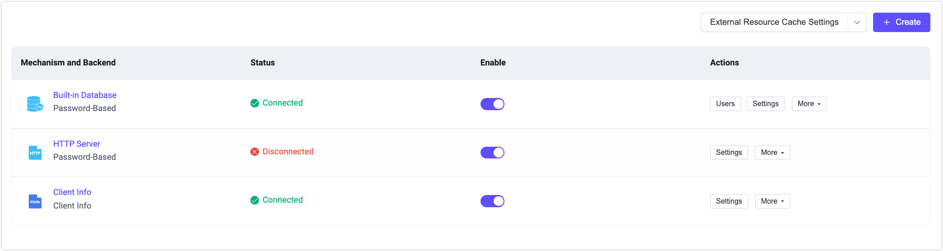The height and width of the screenshot is (251, 943).
Task: Click the Client Info file icon
Action: 35,201
